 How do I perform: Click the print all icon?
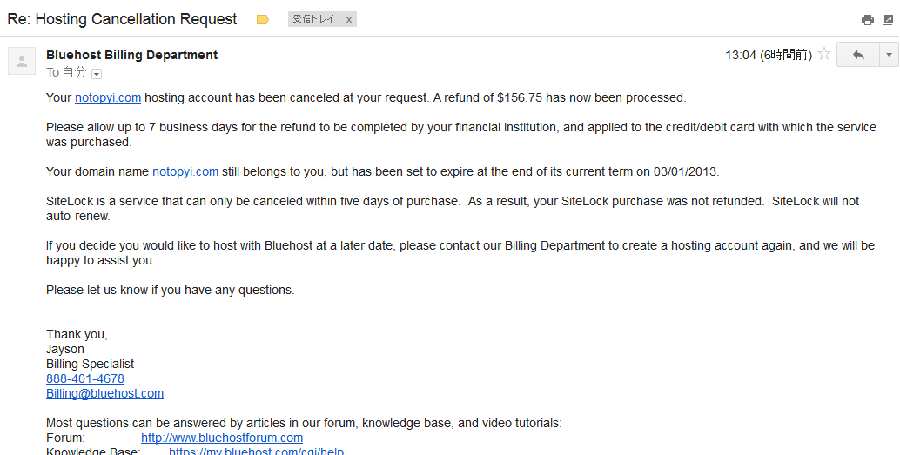(867, 20)
